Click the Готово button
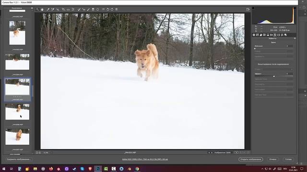307x172 pixels. [x=288, y=159]
